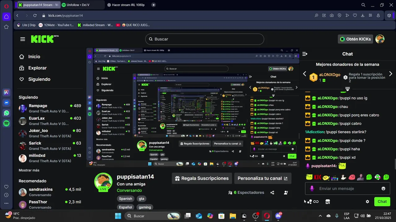Open browser profile account icon
The width and height of the screenshot is (396, 222).
click(x=378, y=15)
